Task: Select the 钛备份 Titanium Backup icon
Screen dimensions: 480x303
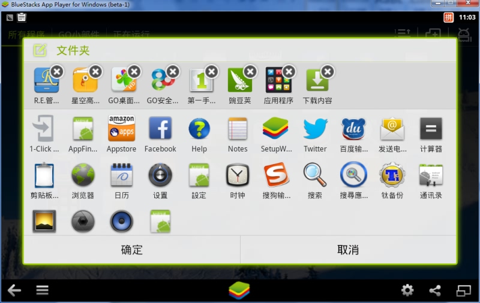Action: 392,175
